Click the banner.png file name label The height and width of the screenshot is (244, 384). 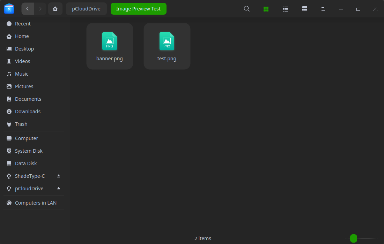110,59
